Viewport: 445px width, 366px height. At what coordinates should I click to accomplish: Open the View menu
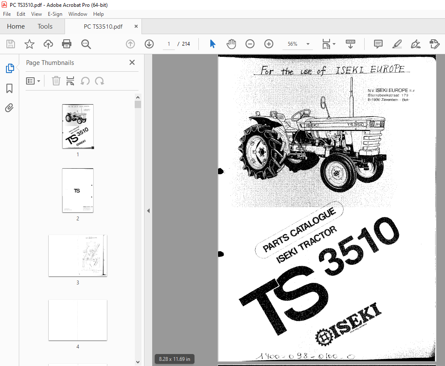click(36, 14)
